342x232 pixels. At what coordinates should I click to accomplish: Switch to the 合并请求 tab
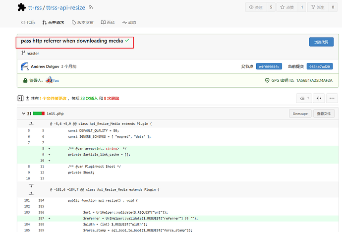click(53, 23)
